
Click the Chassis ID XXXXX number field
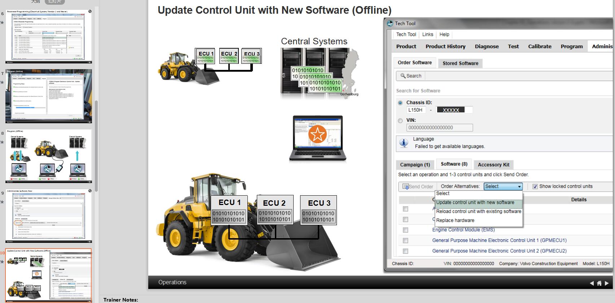[454, 110]
